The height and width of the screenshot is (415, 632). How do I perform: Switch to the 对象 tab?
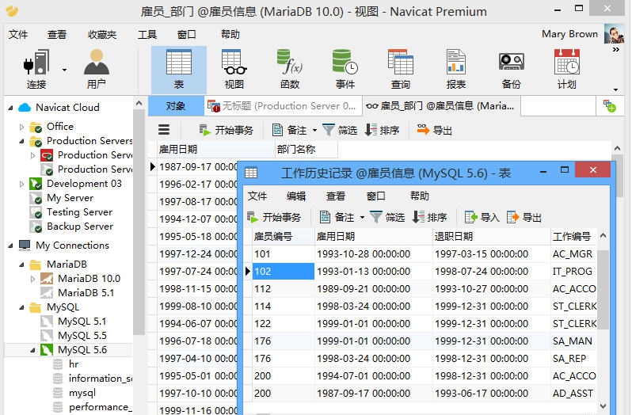tap(176, 106)
